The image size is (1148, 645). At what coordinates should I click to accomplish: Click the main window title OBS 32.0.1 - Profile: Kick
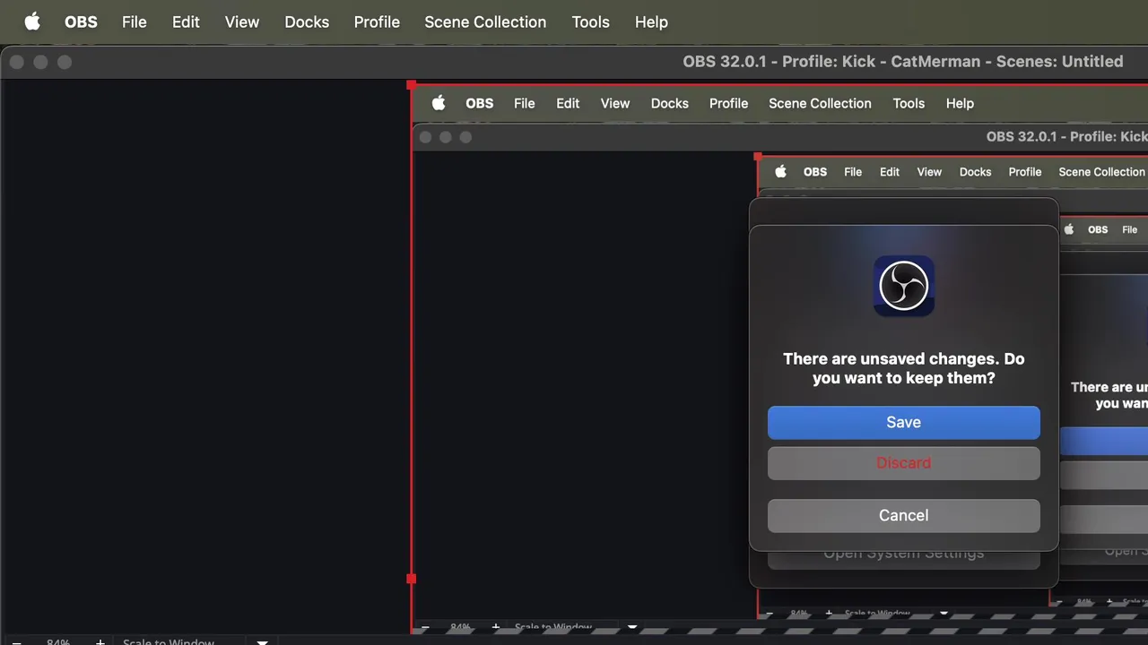pyautogui.click(x=903, y=62)
